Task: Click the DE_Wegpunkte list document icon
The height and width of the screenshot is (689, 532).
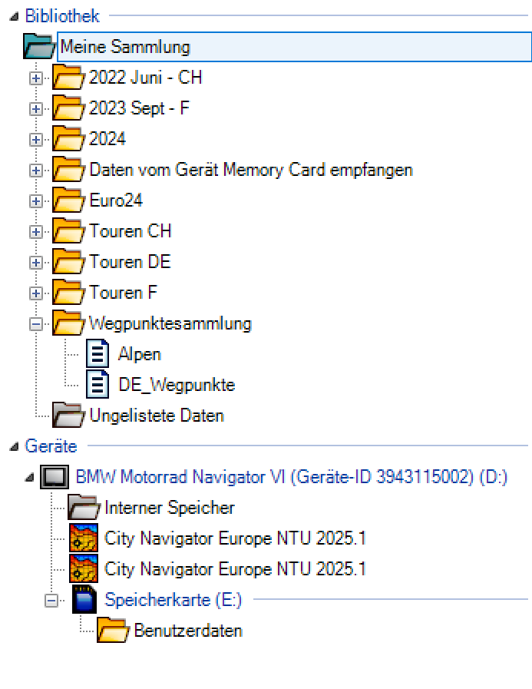Action: click(x=97, y=385)
